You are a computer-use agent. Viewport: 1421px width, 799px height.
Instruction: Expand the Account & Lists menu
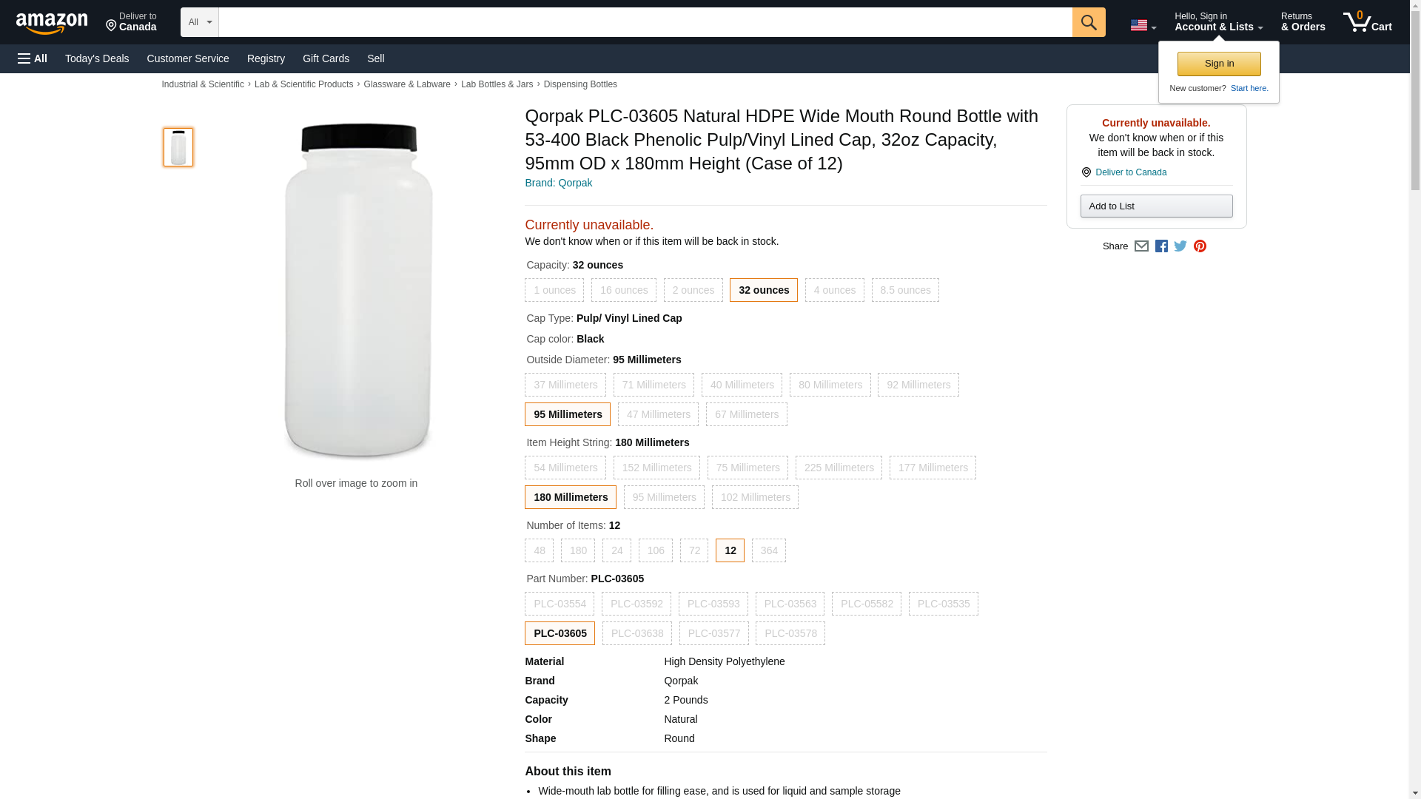click(x=1218, y=22)
